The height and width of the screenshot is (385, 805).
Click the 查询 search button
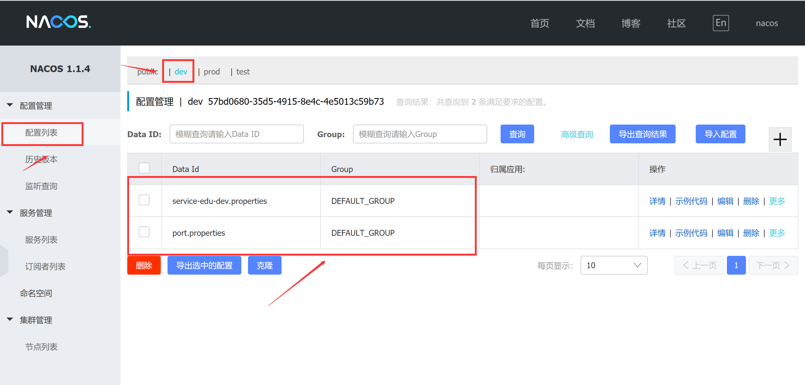pos(517,134)
